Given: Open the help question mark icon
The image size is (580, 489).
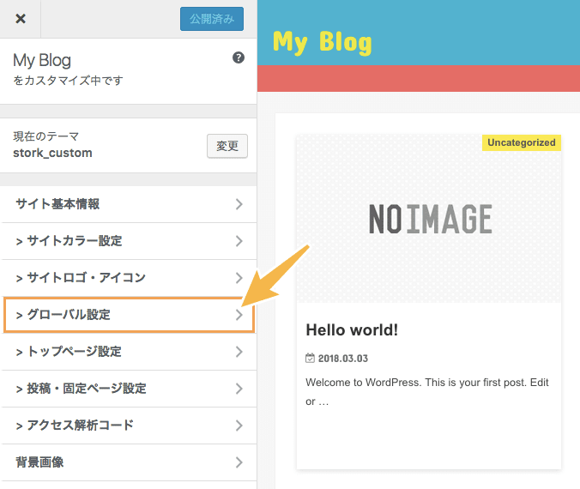Looking at the screenshot, I should [x=239, y=57].
